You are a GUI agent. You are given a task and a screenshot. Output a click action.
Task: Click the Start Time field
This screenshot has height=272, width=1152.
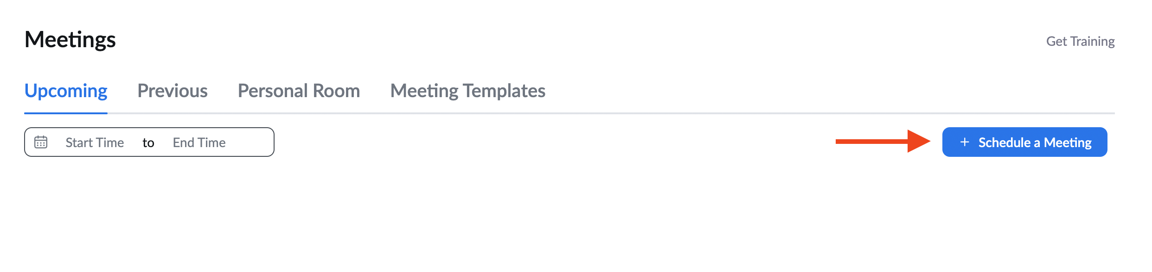(95, 142)
